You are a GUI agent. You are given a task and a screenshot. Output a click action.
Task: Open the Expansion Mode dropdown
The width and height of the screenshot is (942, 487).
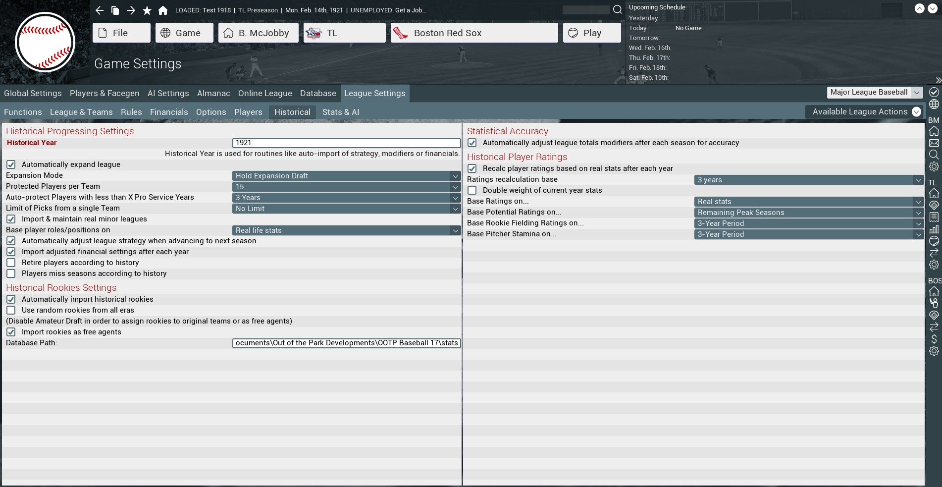click(346, 176)
